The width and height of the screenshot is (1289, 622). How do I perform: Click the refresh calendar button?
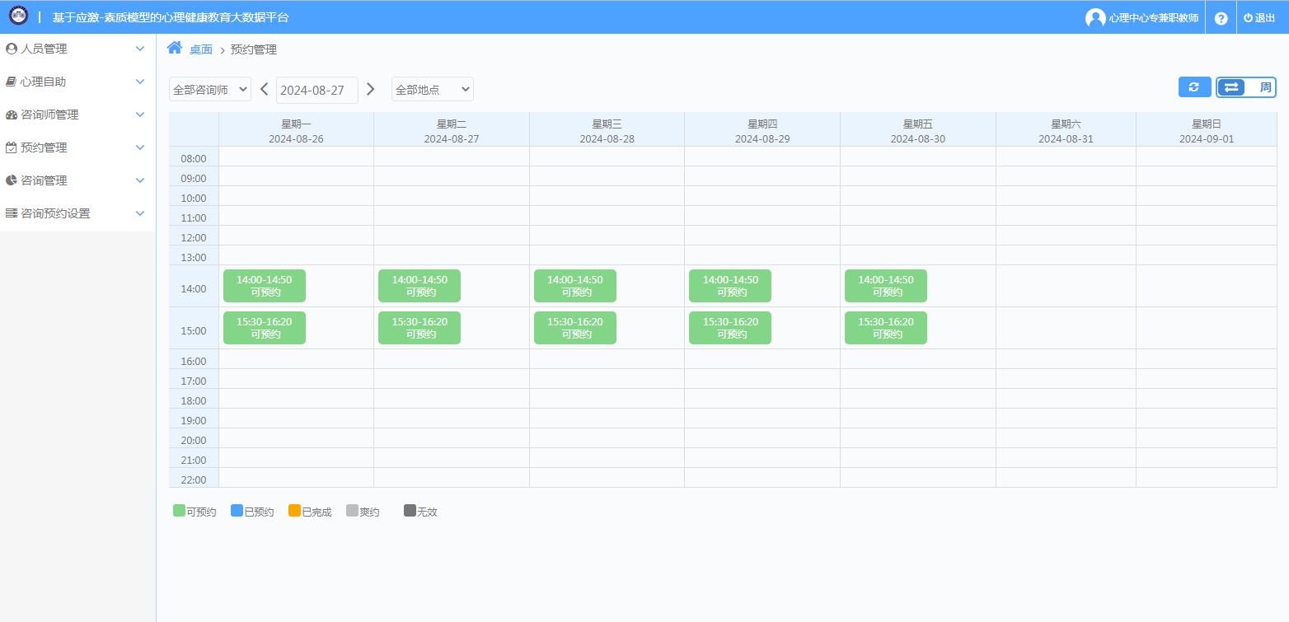[x=1194, y=87]
